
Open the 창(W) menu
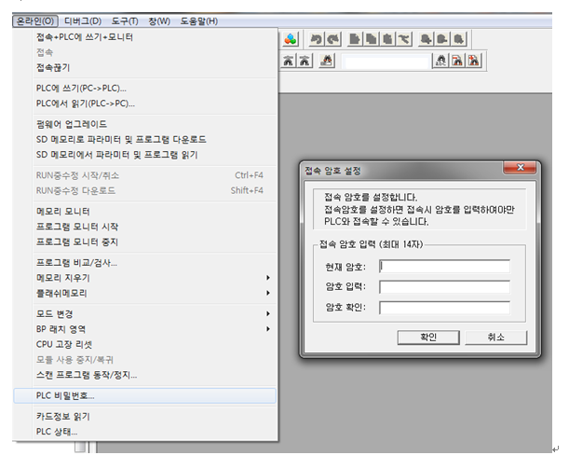pos(159,21)
